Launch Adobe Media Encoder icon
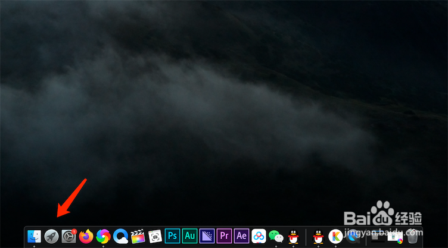Screen dimensions: 448x248 pos(207,236)
